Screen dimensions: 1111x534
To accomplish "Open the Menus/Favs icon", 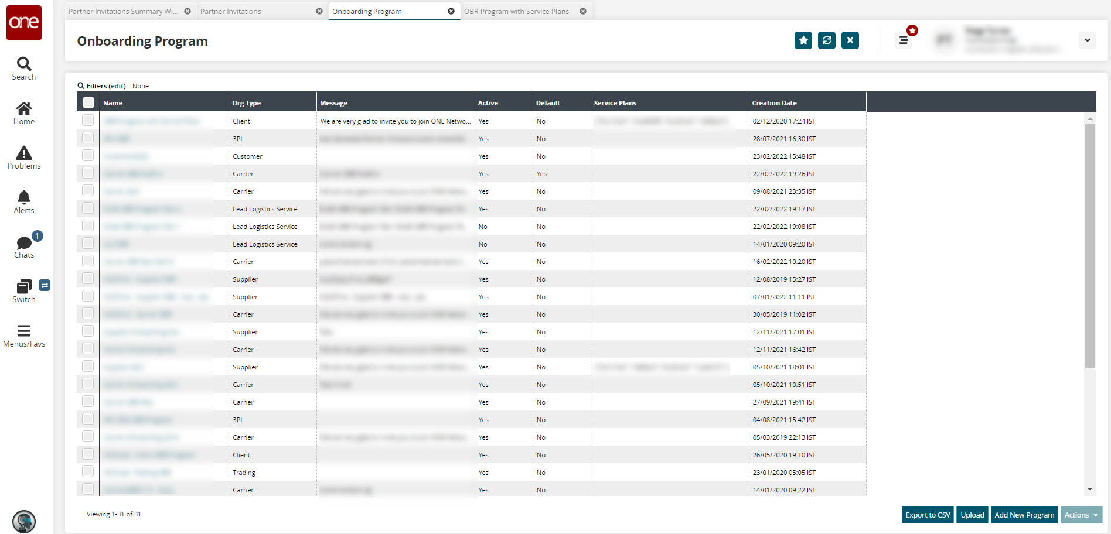I will pyautogui.click(x=24, y=336).
